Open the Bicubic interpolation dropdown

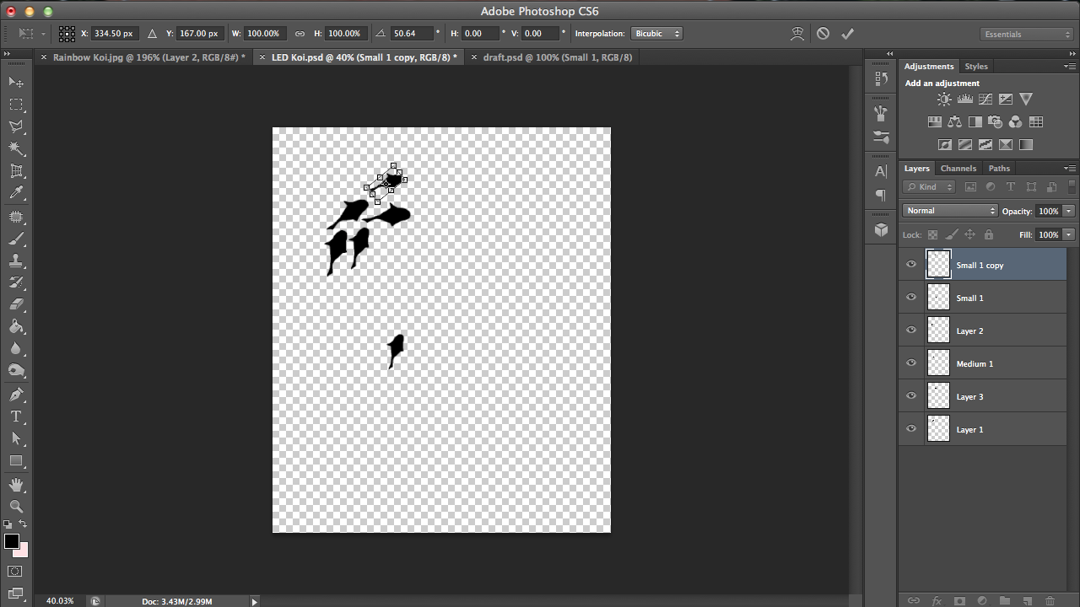(x=656, y=33)
